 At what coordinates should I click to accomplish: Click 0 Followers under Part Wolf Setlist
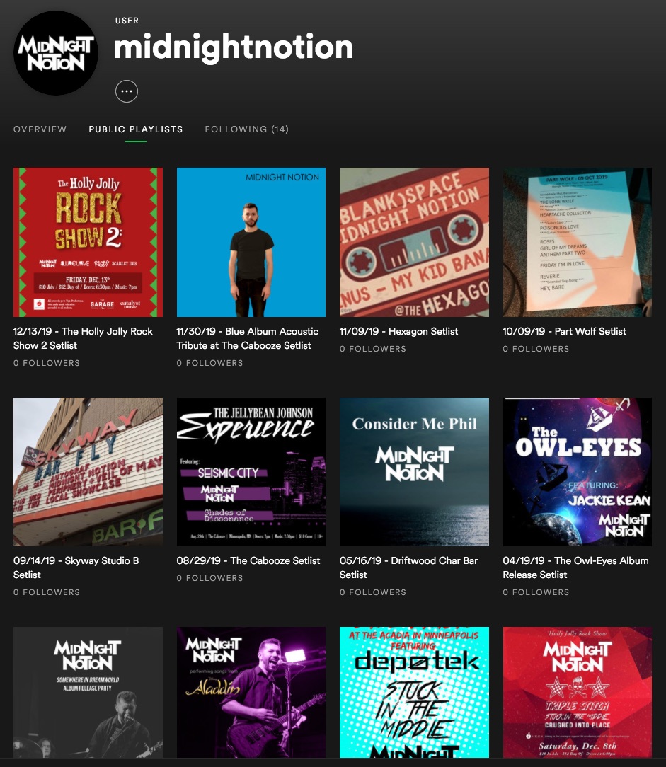tap(536, 349)
